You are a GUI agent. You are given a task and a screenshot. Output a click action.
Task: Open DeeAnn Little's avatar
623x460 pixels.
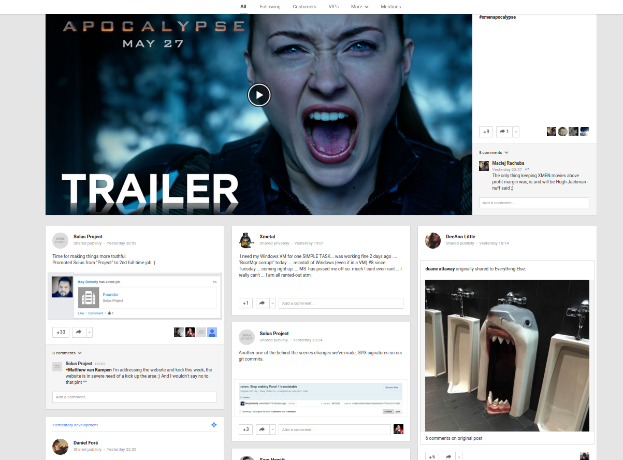pos(433,240)
